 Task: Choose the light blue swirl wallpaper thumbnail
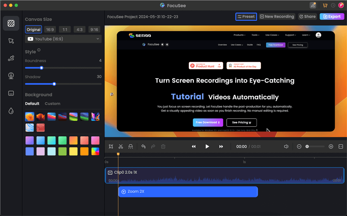pos(30,128)
